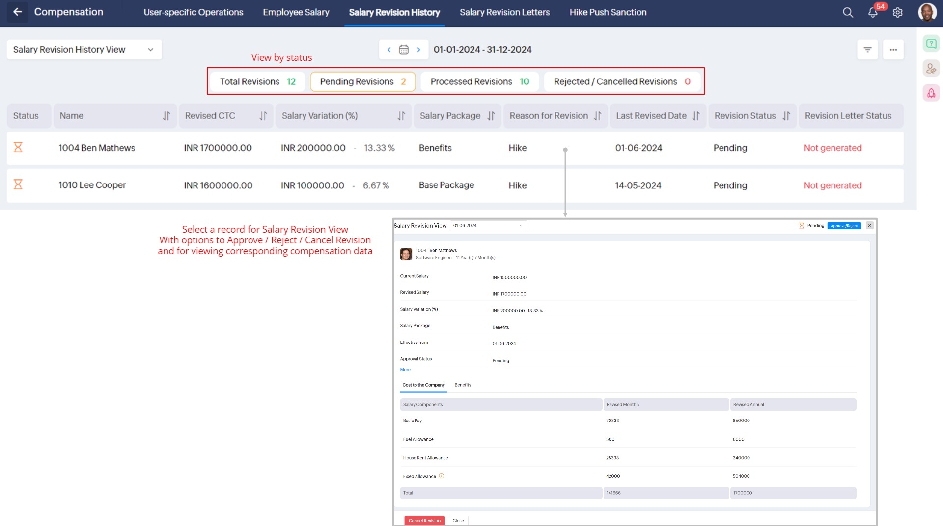Open the 01-06-2024 revision date dropdown
Viewport: 943px width, 526px height.
[488, 226]
